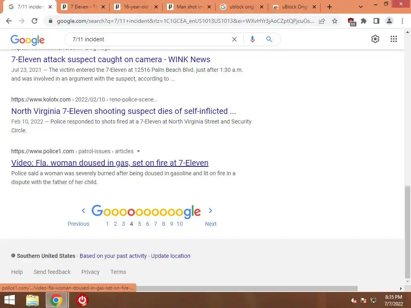Bookmark this page with the star icon

click(335, 21)
